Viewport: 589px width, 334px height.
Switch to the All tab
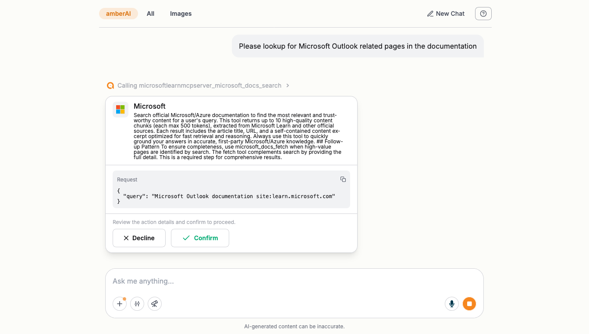pos(150,14)
